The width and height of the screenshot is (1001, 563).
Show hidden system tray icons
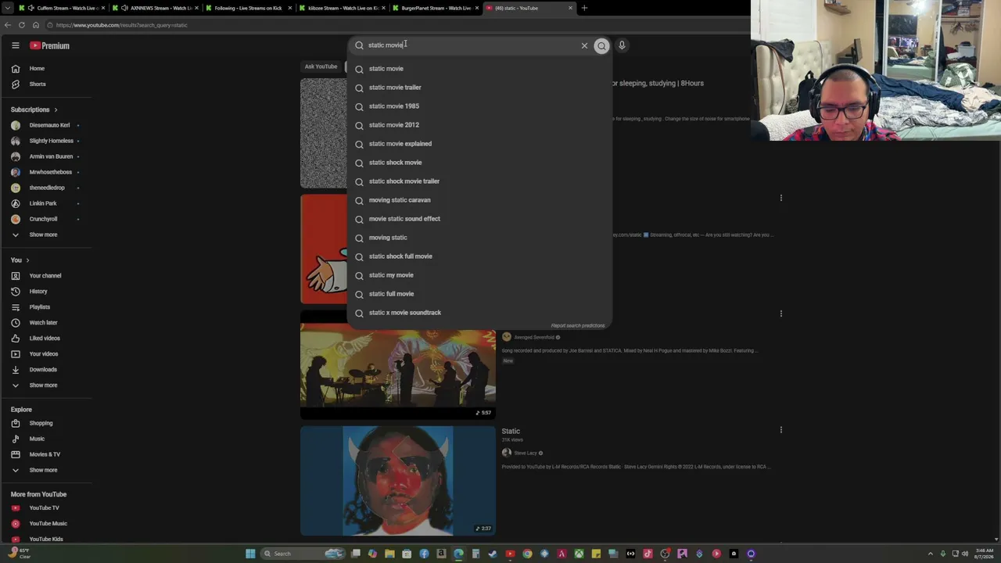(930, 554)
